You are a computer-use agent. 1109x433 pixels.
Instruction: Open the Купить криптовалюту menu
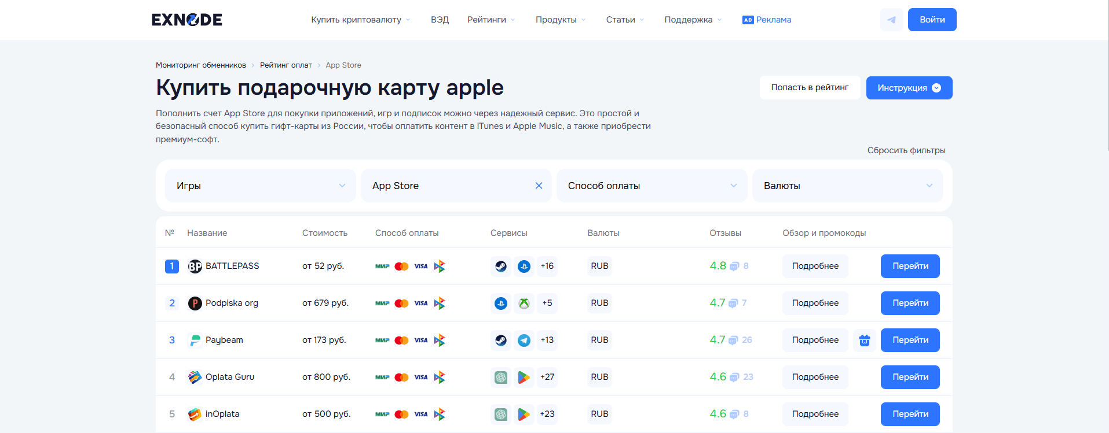[x=360, y=20]
